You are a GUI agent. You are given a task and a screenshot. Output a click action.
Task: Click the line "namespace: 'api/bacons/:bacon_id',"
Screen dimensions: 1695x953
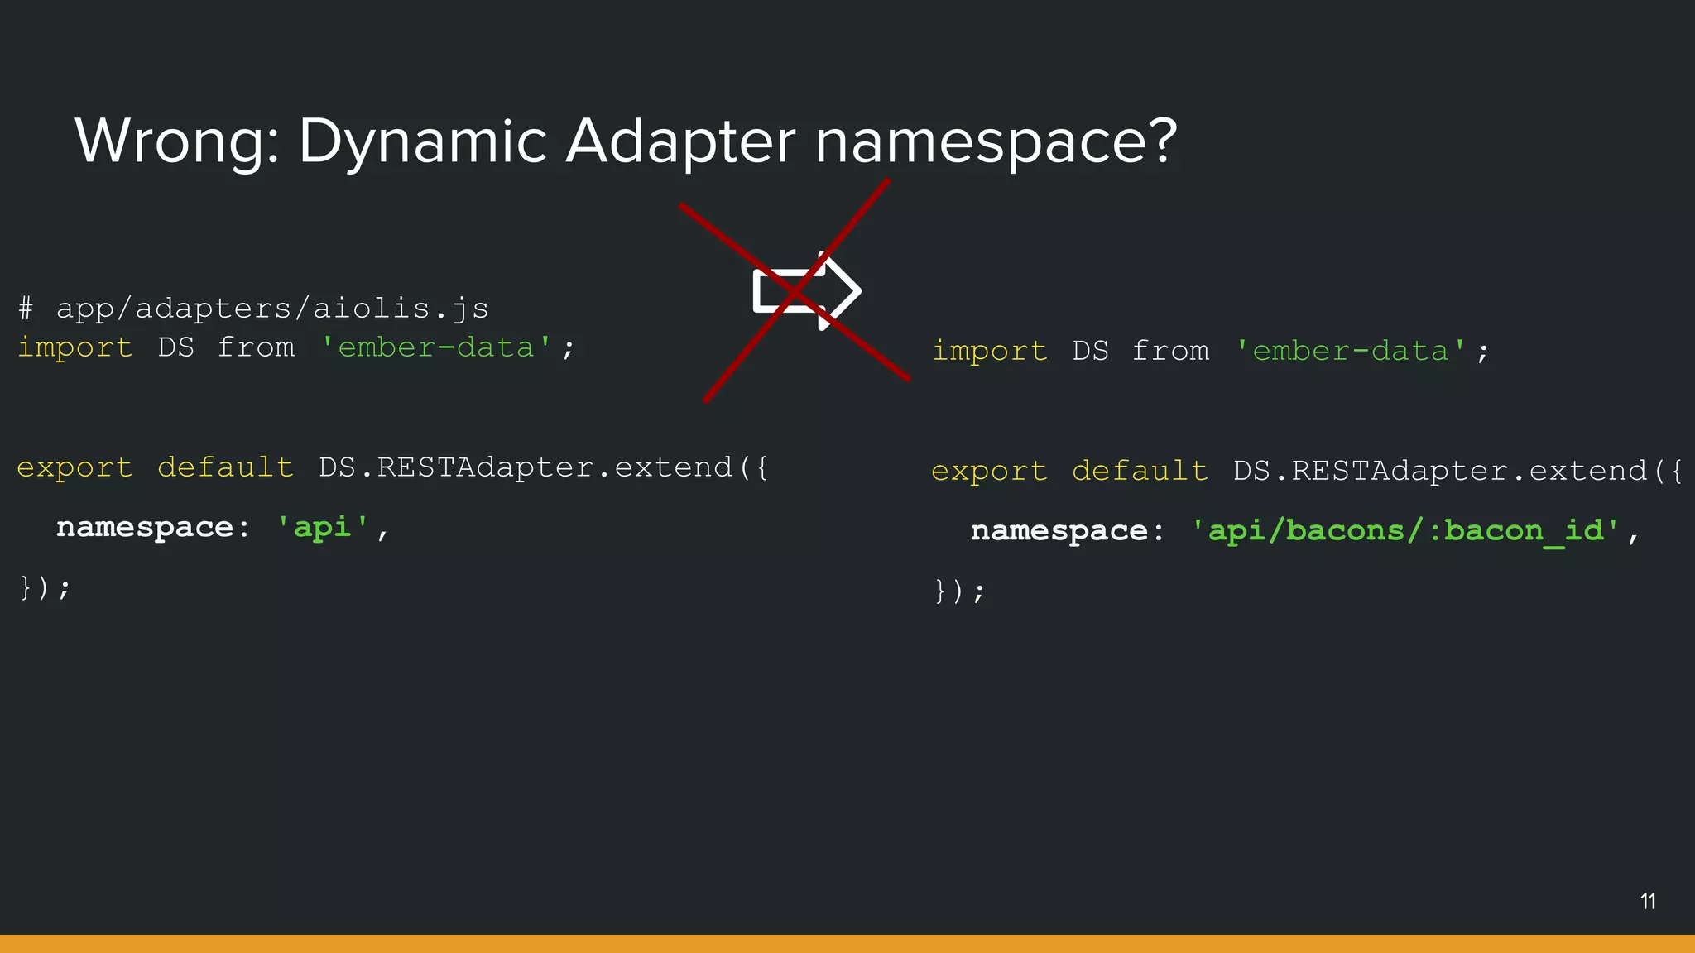coord(1305,531)
